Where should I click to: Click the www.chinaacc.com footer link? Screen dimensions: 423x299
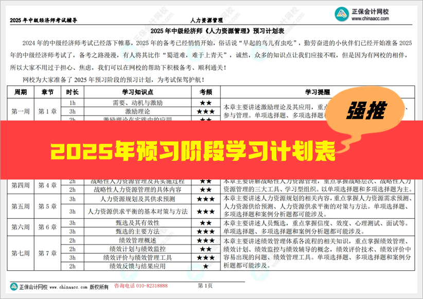coord(70,288)
